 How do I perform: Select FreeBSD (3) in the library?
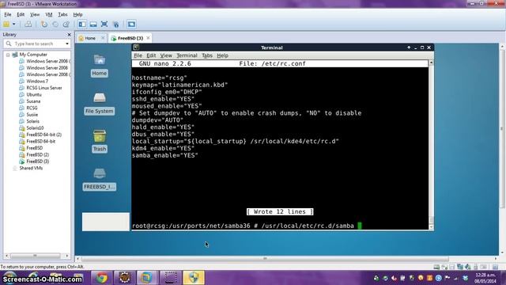coord(37,161)
